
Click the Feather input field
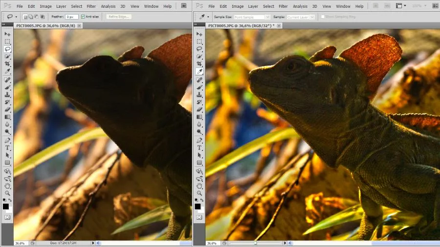pyautogui.click(x=71, y=17)
